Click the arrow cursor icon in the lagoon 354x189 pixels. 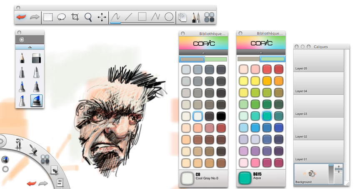coord(55,171)
